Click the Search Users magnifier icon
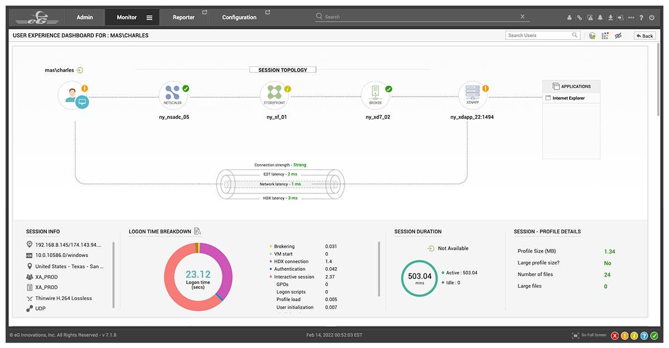 [x=575, y=35]
